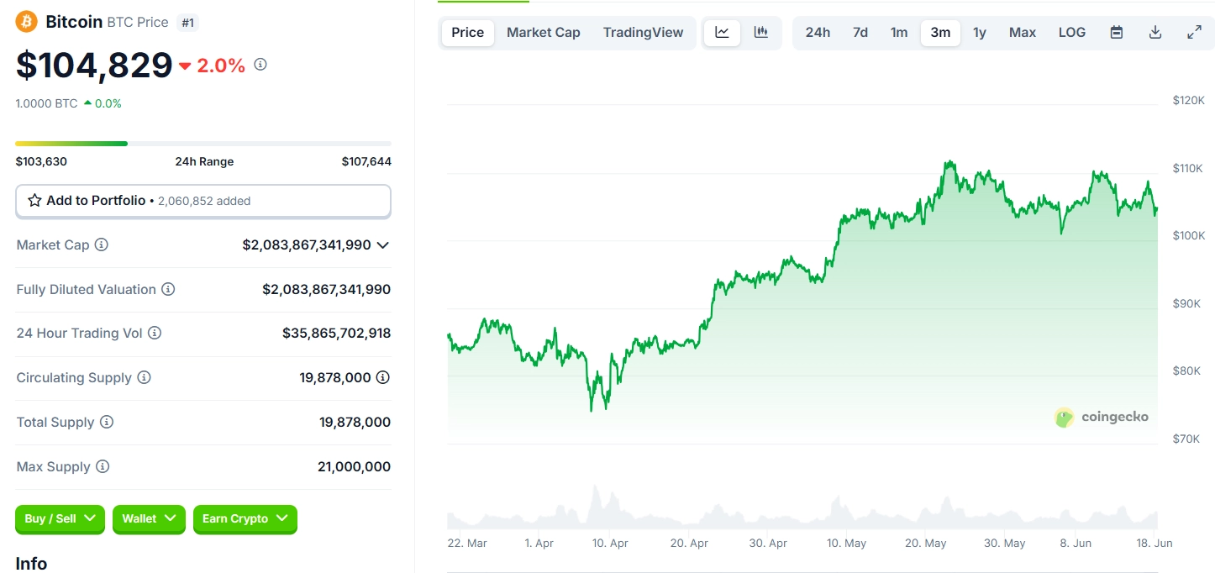Click the #1 rank badge

pos(188,23)
